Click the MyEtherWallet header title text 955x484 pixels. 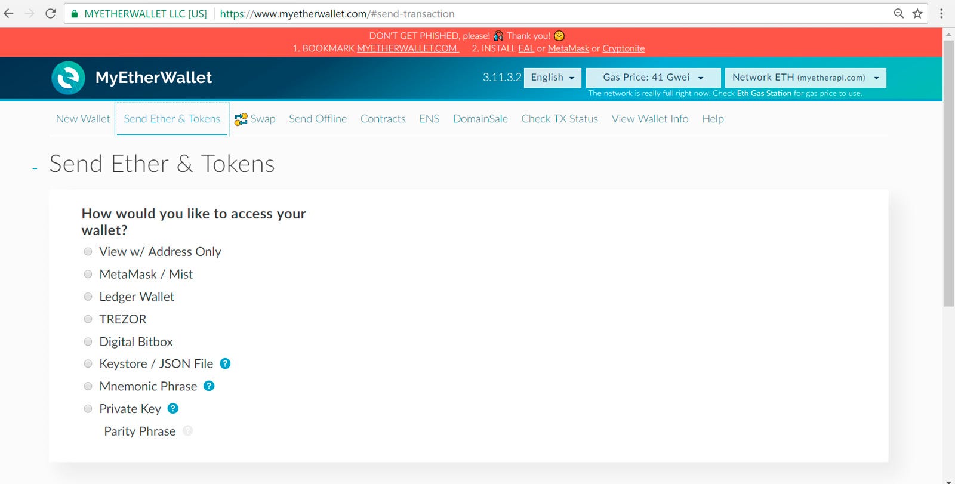(153, 78)
